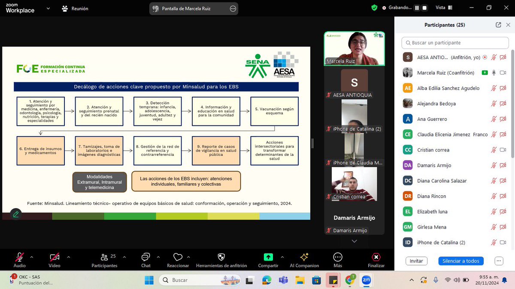Pause the recording
The width and height of the screenshot is (515, 289).
(x=417, y=8)
